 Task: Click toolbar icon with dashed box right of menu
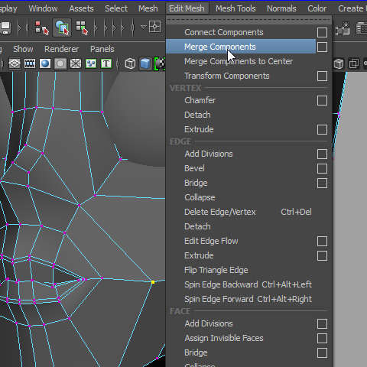[x=343, y=28]
